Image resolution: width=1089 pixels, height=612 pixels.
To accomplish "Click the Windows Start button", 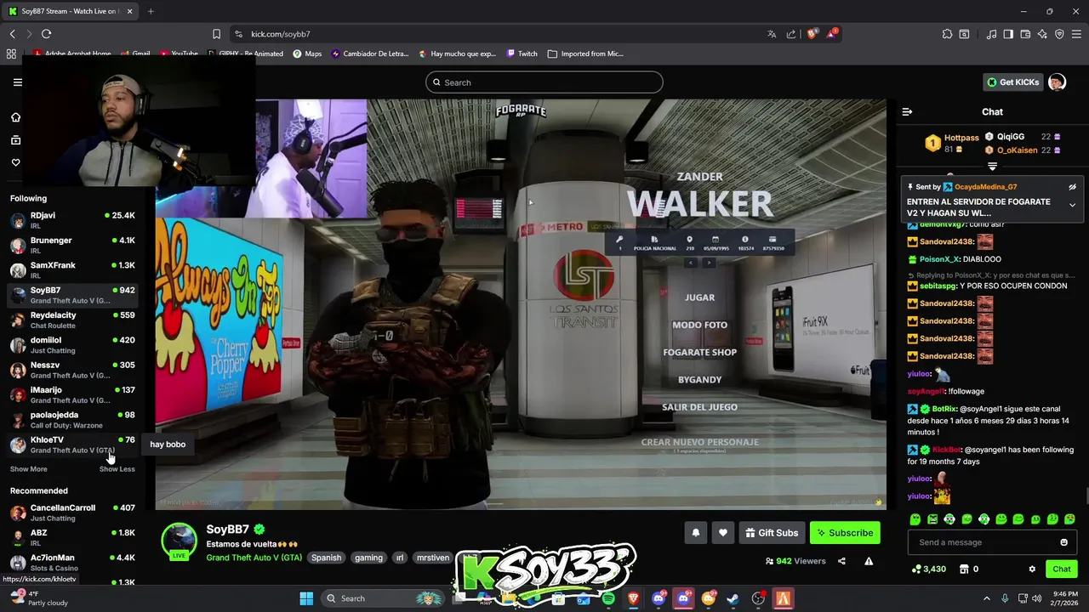I will click(x=306, y=598).
